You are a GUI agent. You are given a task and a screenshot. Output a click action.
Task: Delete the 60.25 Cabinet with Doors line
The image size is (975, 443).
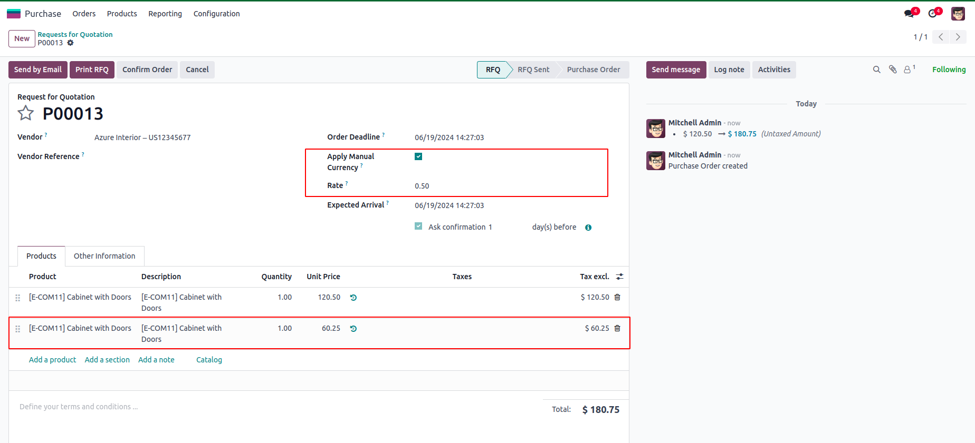coord(617,328)
